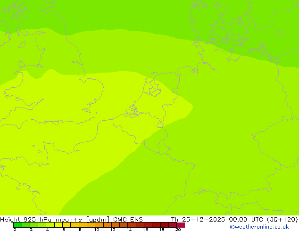Pick the magenta swatch beyond label 20
Image resolution: width=299 pixels, height=231 pixels.
pos(181,225)
